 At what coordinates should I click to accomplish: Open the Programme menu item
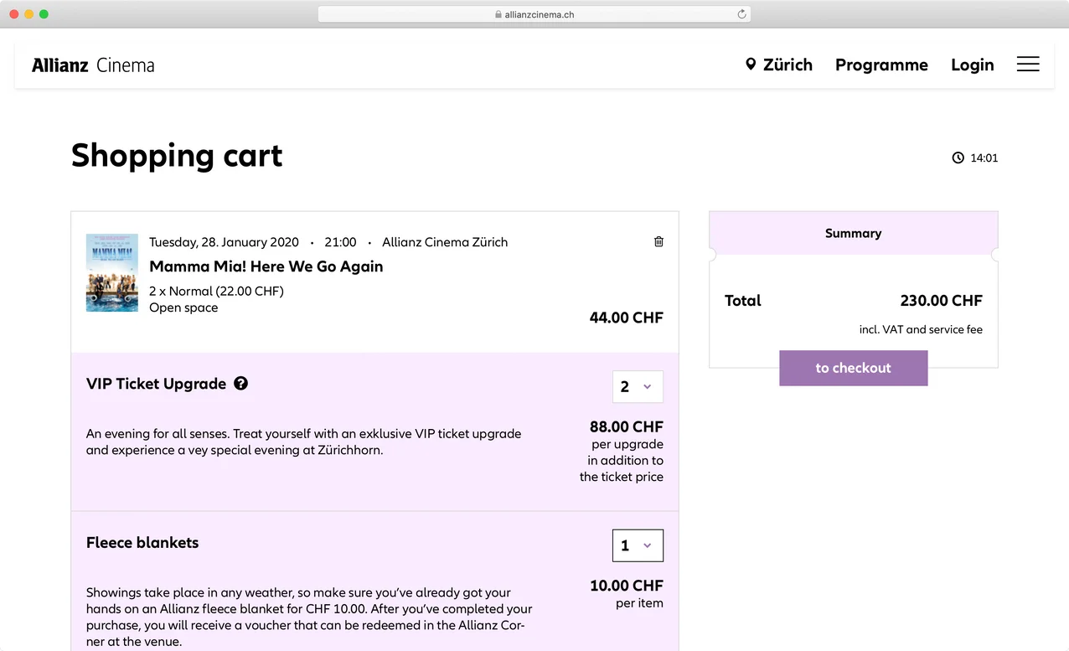coord(881,65)
